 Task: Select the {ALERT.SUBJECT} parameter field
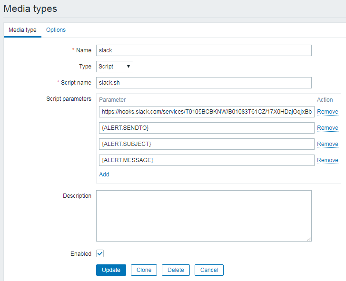click(x=207, y=144)
